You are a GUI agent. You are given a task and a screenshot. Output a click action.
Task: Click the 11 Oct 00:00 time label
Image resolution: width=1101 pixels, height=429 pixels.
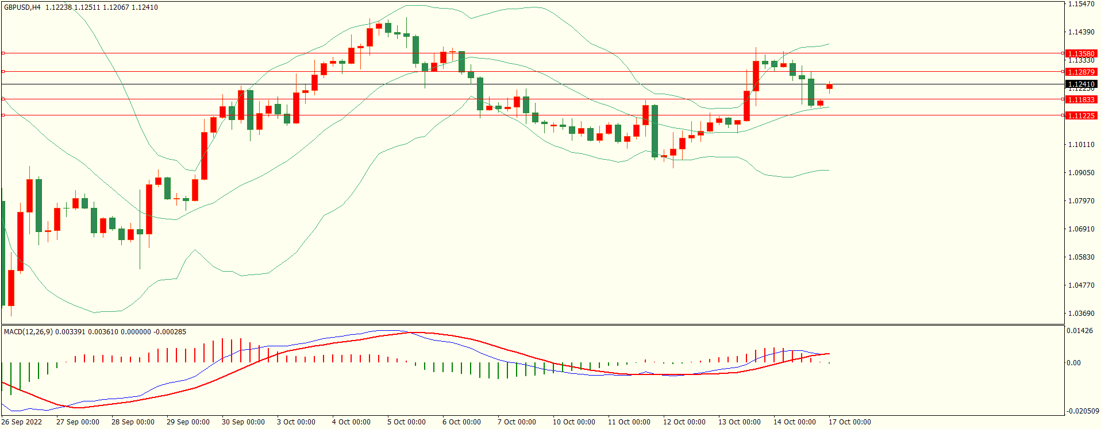pos(629,422)
